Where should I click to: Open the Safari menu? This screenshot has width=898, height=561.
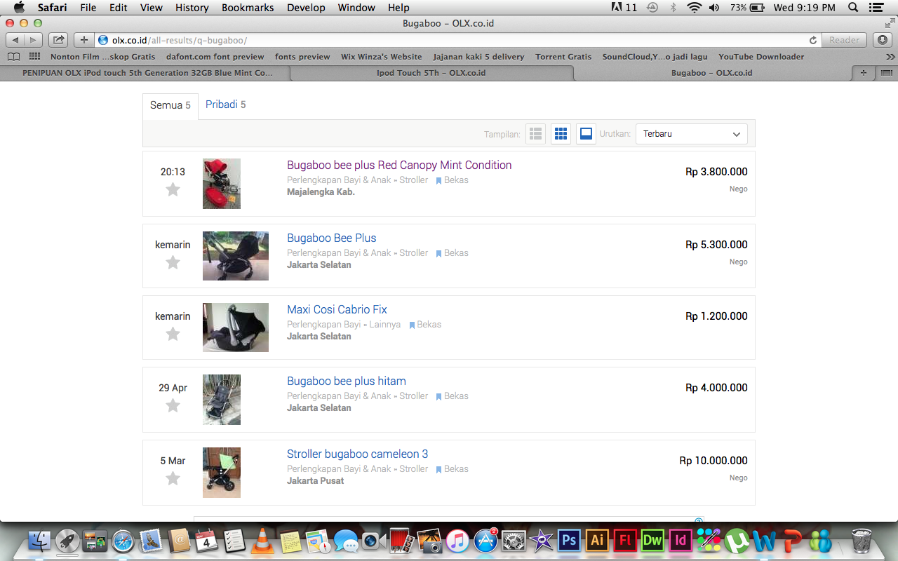click(53, 8)
